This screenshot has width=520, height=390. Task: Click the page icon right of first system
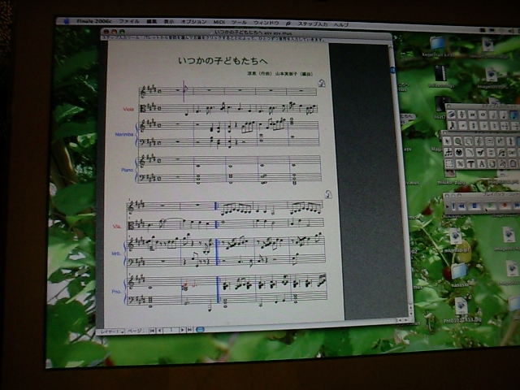(322, 83)
